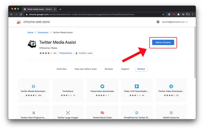
Task: Open the Productivity category link
Action: (66, 53)
